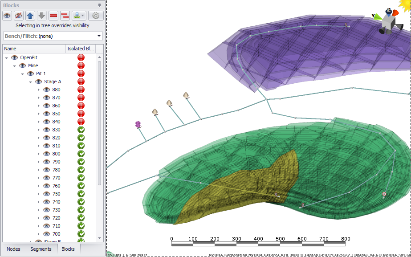Hide the Pit 1 node via eye icon
Screen dimensions: 411x257
[30, 73]
